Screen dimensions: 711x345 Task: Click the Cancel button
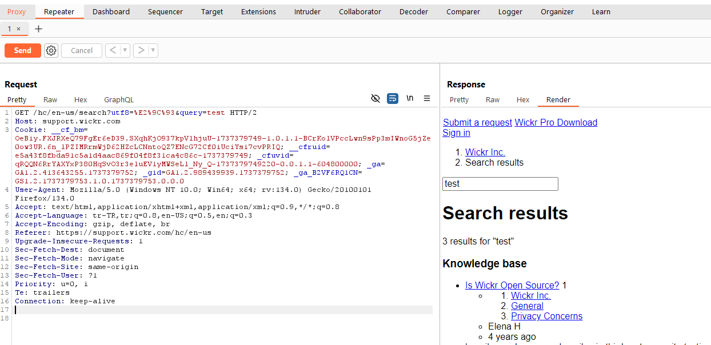pos(82,50)
